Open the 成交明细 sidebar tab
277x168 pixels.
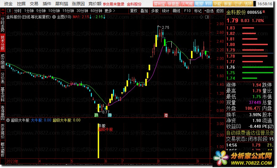3,61
